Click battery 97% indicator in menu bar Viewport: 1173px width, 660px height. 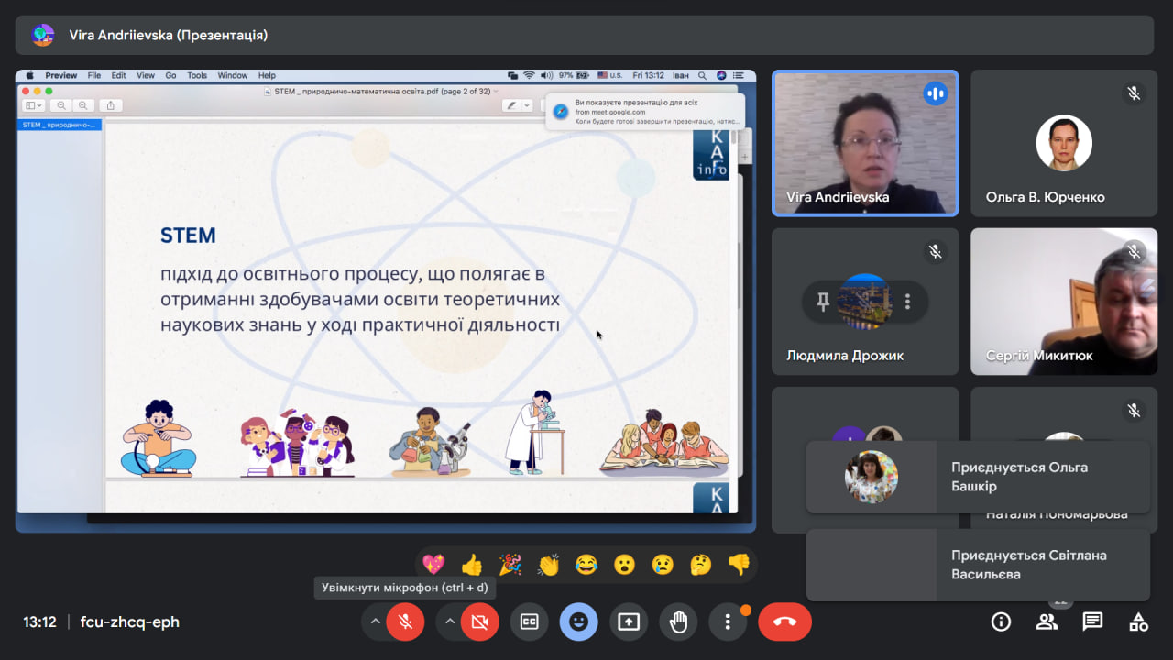574,76
